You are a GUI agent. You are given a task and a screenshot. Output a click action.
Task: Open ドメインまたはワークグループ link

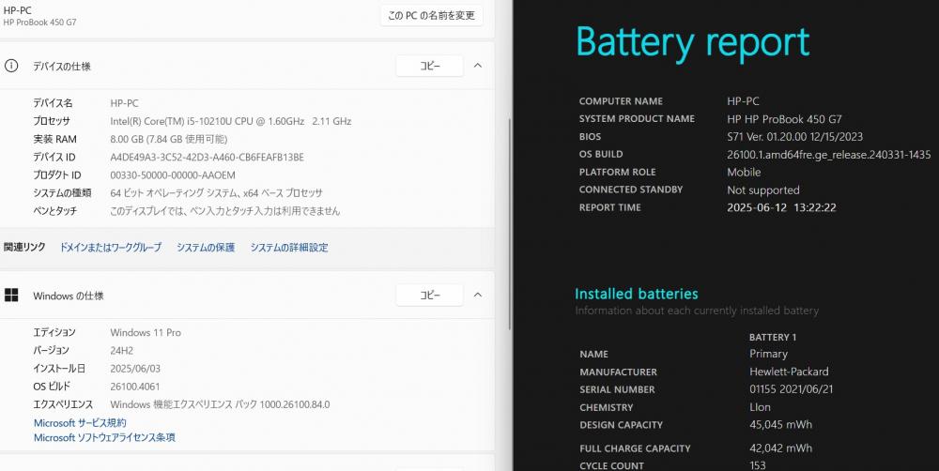pos(111,247)
